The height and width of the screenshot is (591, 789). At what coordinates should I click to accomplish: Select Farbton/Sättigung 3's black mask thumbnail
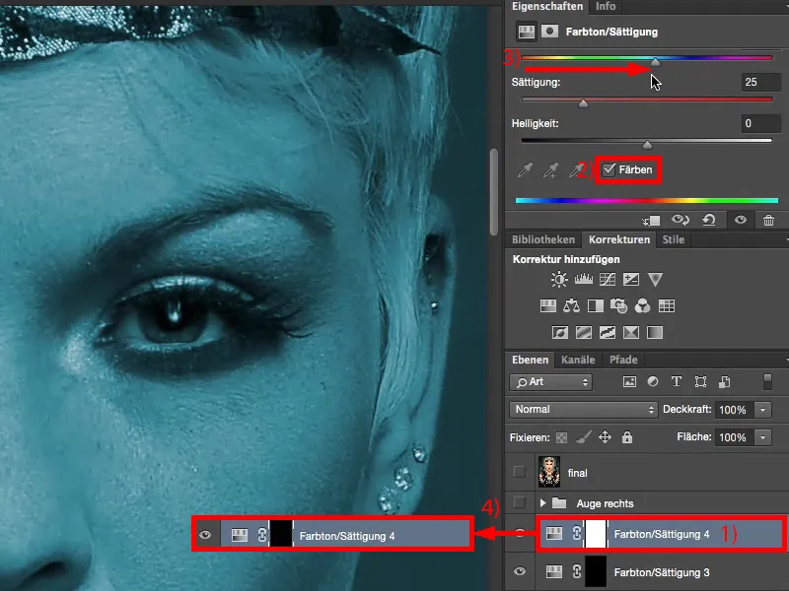(x=596, y=572)
